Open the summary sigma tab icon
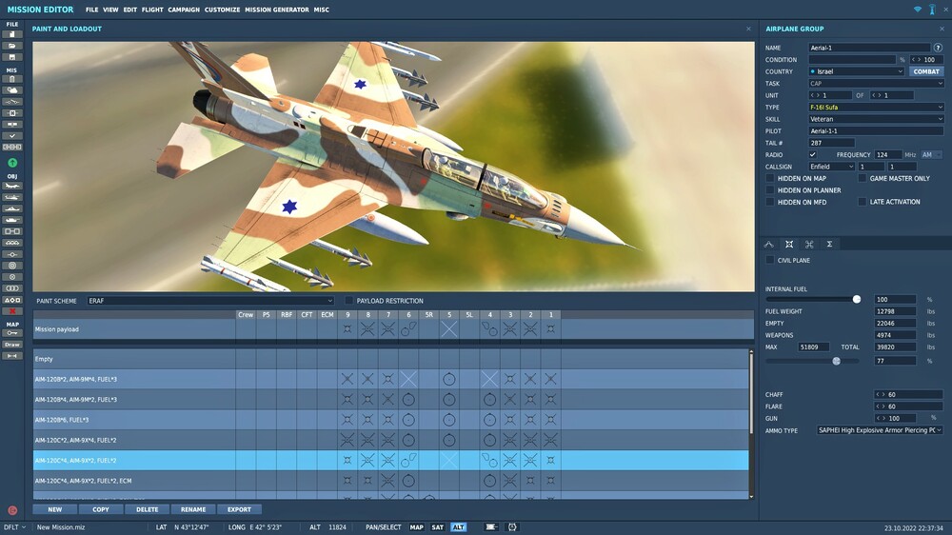 829,244
